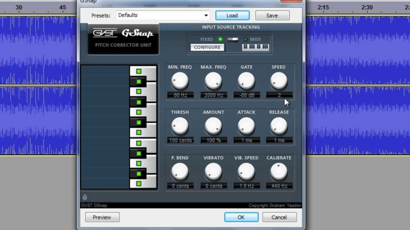Click the 1 ms value under ATTACK
The width and height of the screenshot is (410, 230).
point(247,140)
